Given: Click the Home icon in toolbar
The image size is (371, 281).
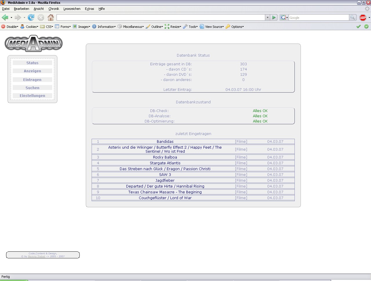Looking at the screenshot, I should pos(51,18).
